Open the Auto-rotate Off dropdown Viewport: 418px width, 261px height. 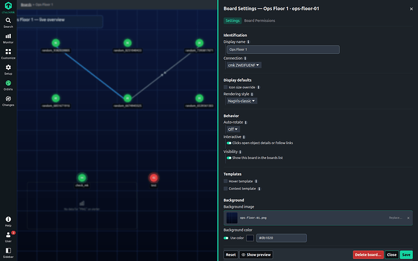pos(233,130)
